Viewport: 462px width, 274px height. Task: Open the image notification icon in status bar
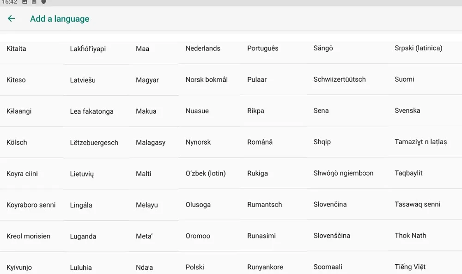coord(25,2)
